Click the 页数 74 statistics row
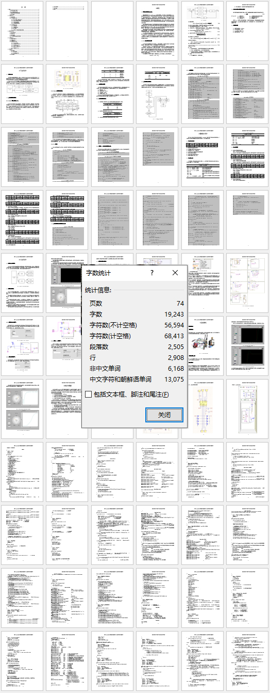Screen dimensions: 270x693 134,303
